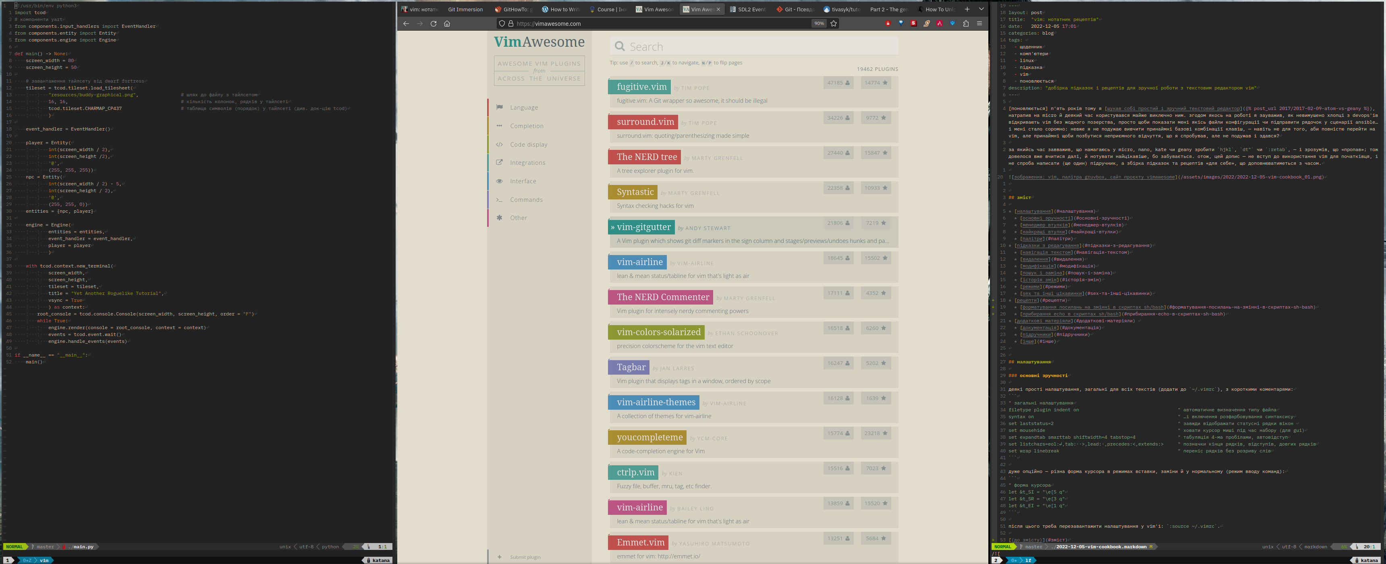This screenshot has width=1386, height=564.
Task: Click the magnifier icon in VimAwesome search
Action: [x=620, y=47]
